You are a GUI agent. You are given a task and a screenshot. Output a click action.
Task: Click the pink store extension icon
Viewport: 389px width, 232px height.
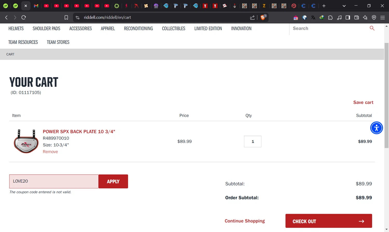pyautogui.click(x=296, y=18)
